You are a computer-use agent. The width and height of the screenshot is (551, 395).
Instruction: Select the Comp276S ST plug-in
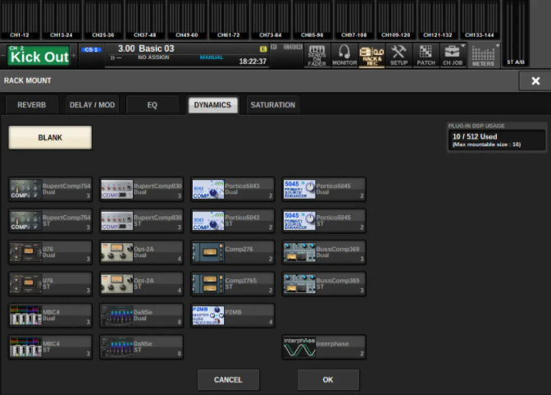coord(233,284)
